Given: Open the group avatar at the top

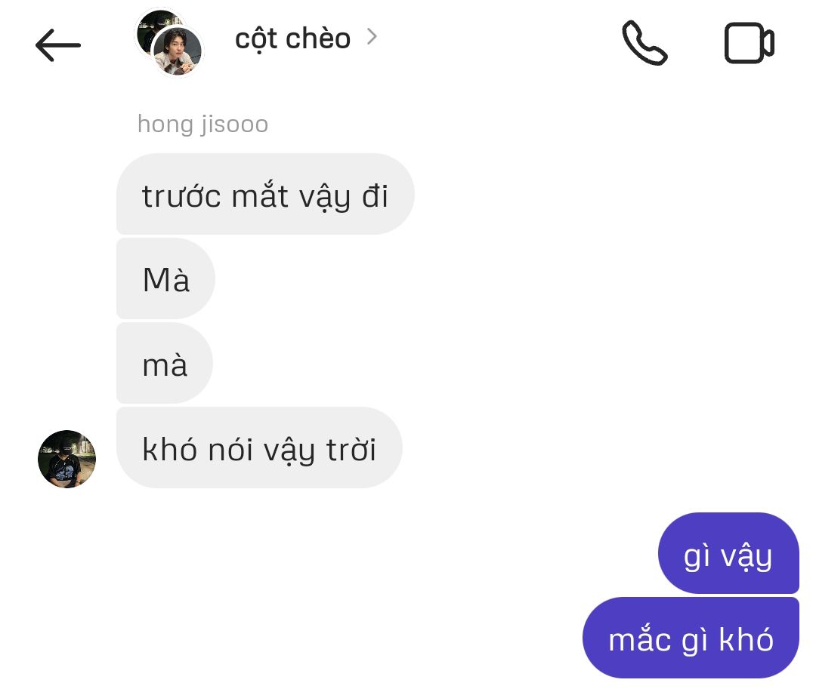Looking at the screenshot, I should click(x=169, y=42).
